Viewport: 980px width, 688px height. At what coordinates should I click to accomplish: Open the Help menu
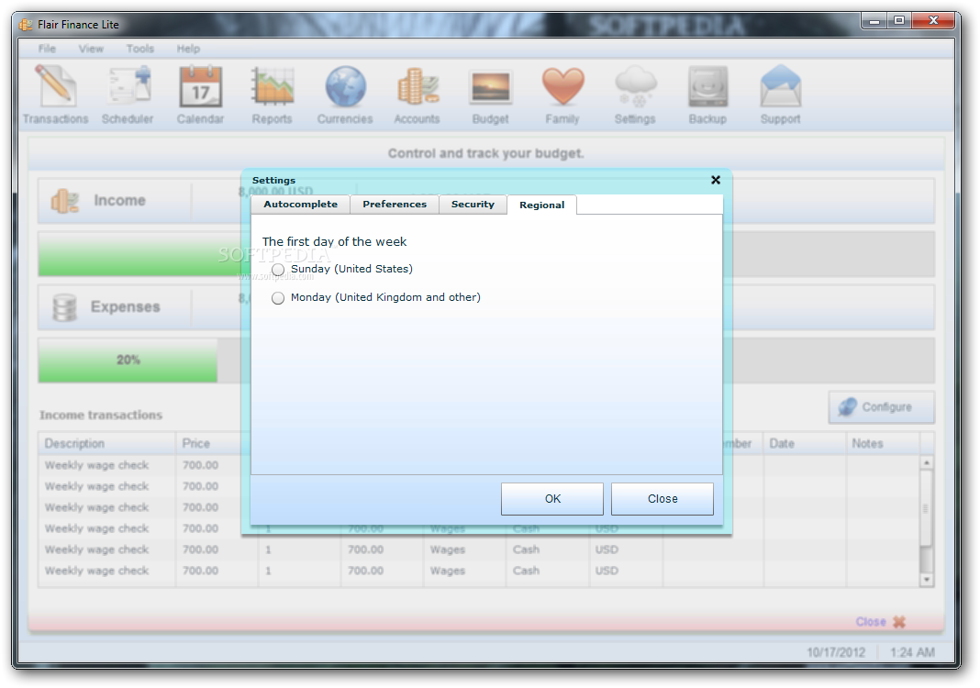tap(188, 48)
